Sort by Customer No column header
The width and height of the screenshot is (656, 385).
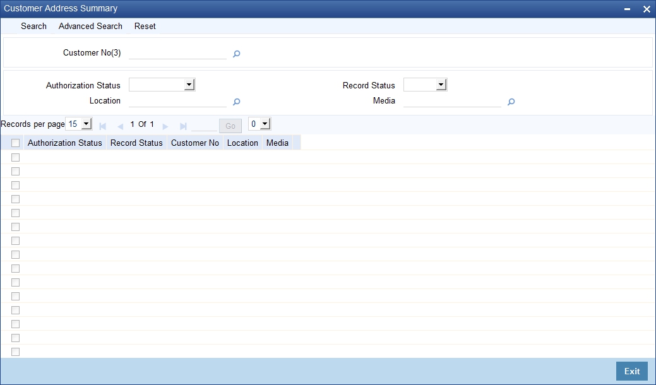click(x=195, y=143)
